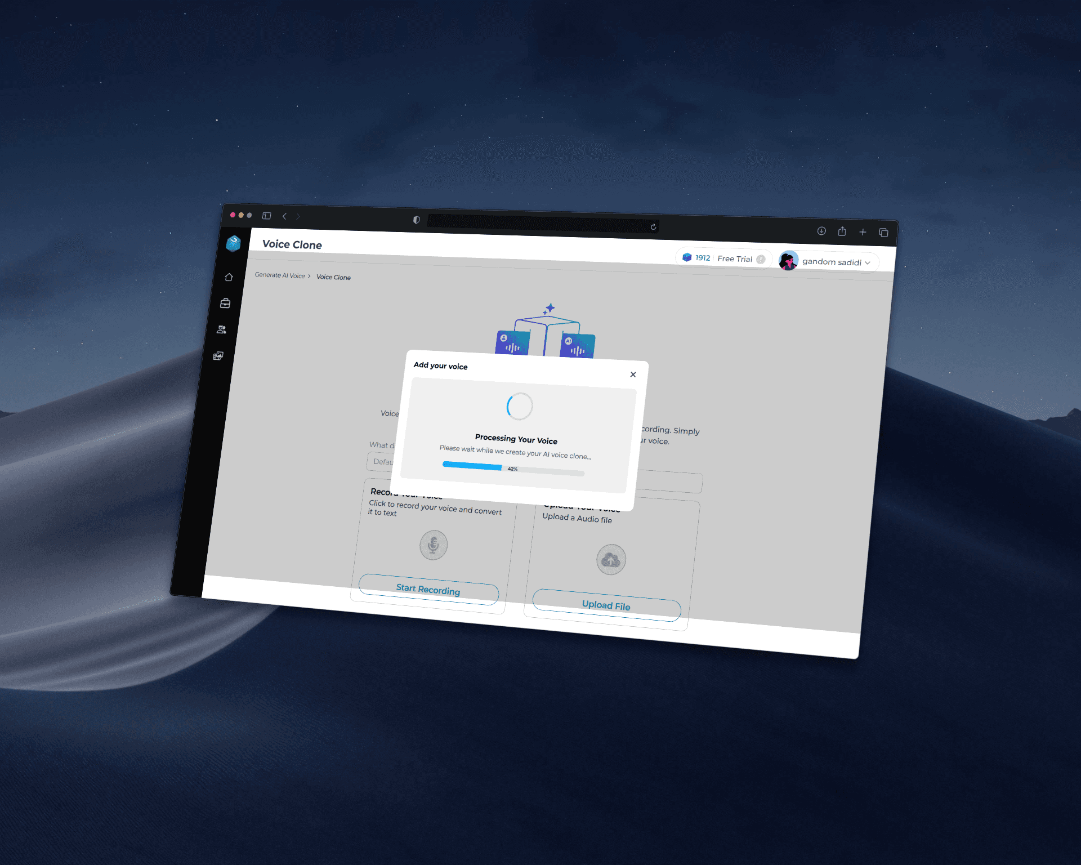
Task: Go back in the browser
Action: (284, 216)
